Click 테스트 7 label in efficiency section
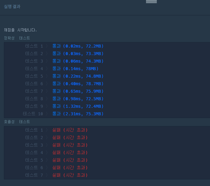The width and height of the screenshot is (210, 186). (x=34, y=175)
